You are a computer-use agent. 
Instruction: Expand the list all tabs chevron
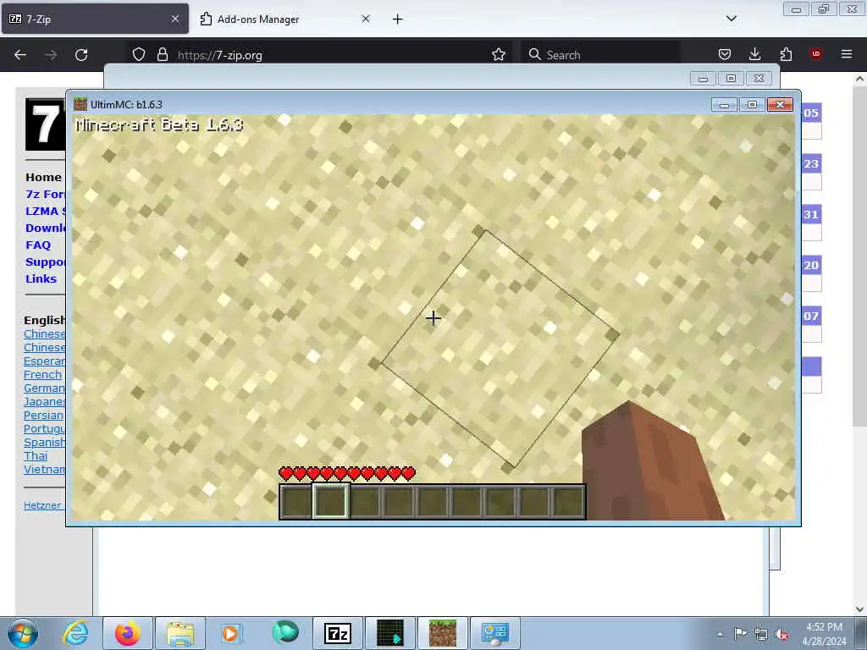tap(732, 19)
